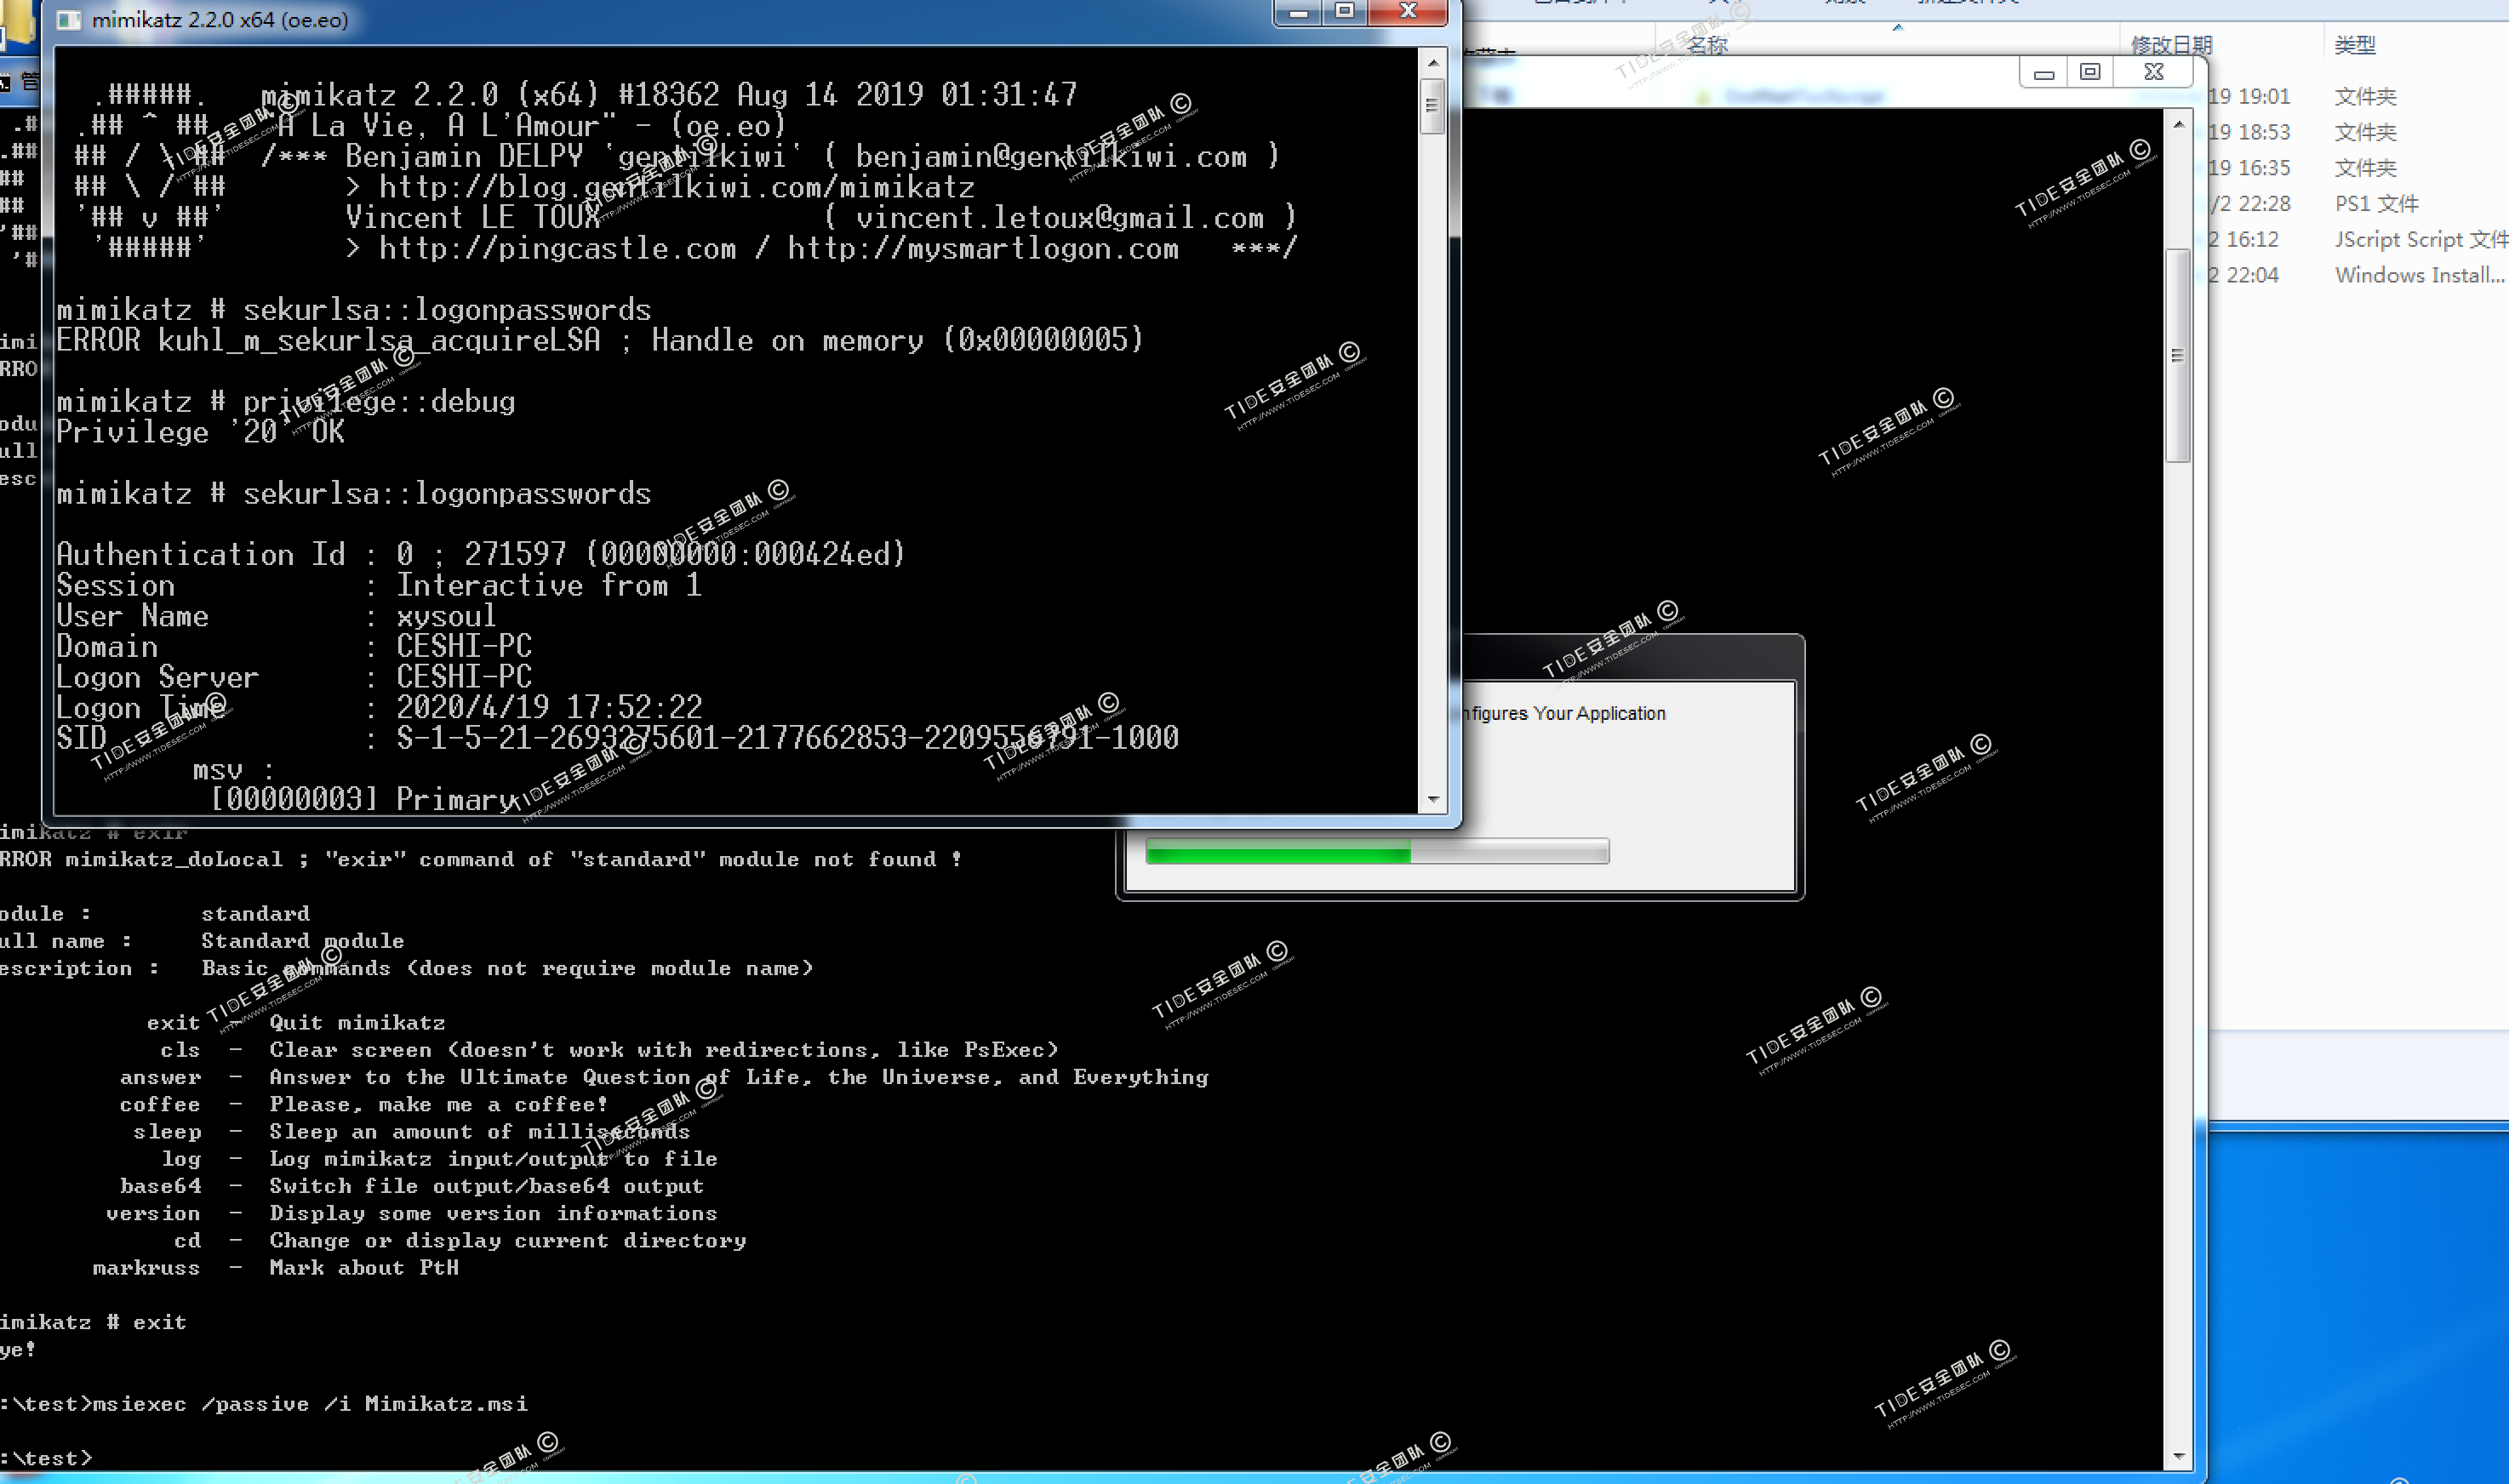
Task: Minimize the background command prompt window
Action: pos(2044,73)
